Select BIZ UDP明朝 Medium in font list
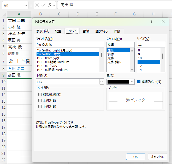 coord(53,62)
